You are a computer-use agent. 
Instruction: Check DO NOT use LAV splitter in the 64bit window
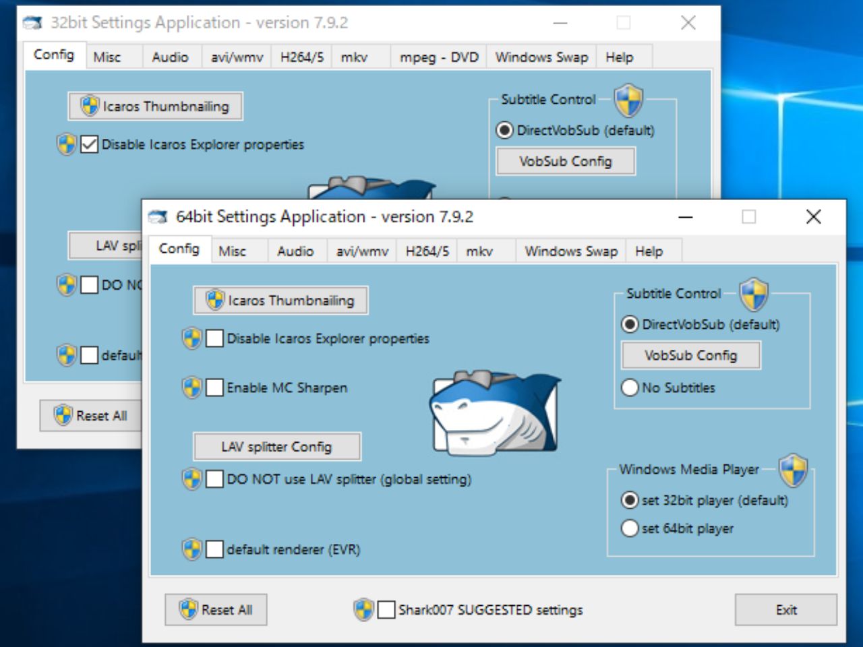coord(214,479)
